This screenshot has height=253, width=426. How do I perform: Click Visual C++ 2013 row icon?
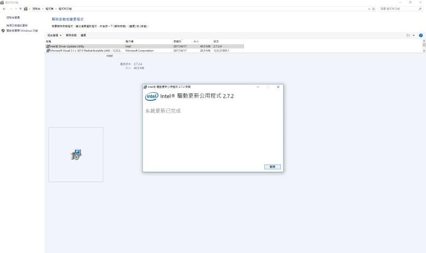click(x=48, y=51)
